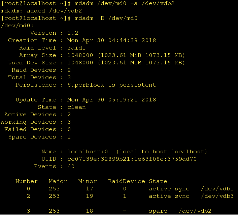Click the spare /dev/vdb2 device path
The height and width of the screenshot is (215, 238).
point(195,211)
